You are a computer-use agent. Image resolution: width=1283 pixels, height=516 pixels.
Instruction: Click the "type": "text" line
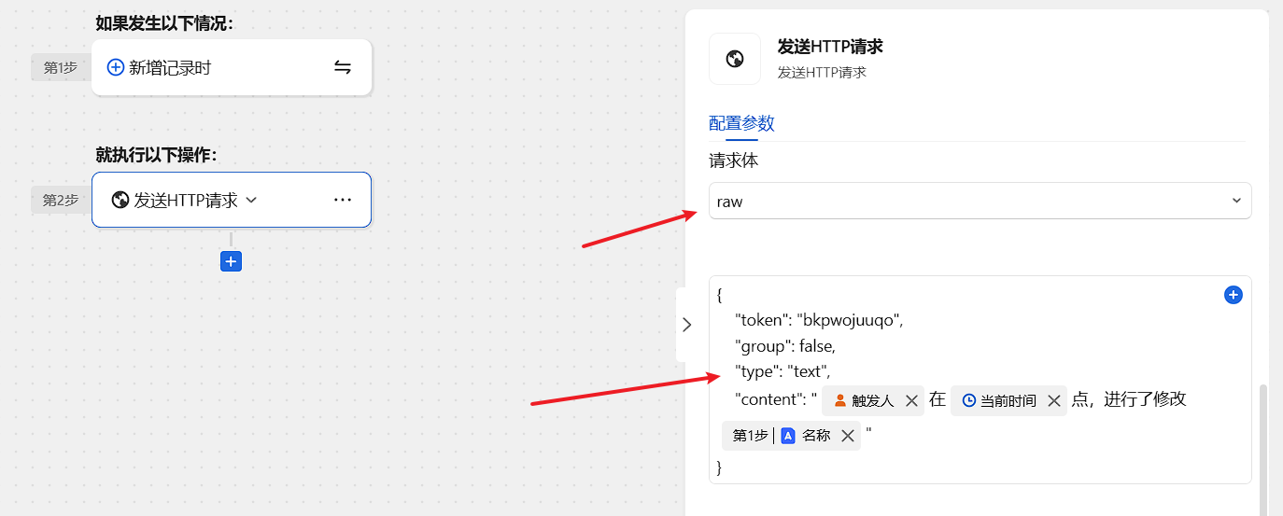[x=782, y=371]
